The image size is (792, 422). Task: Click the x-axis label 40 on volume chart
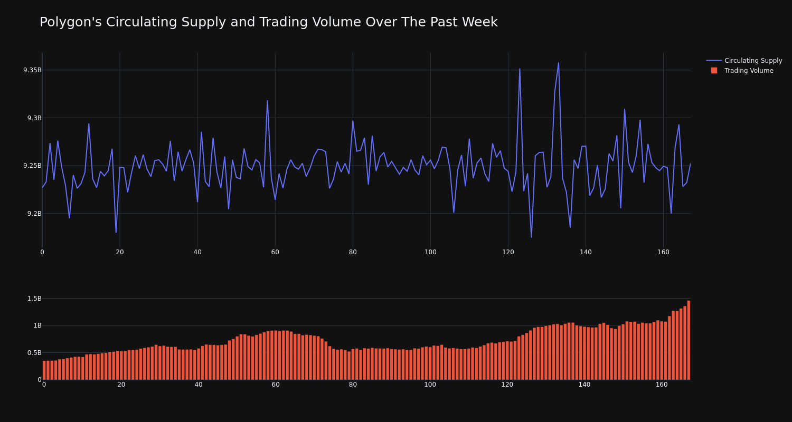199,385
